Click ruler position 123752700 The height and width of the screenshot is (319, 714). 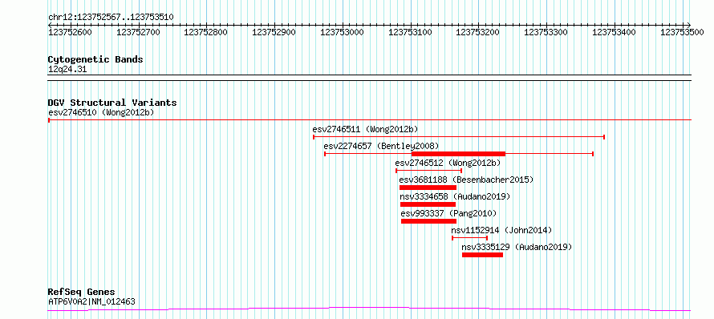139,32
